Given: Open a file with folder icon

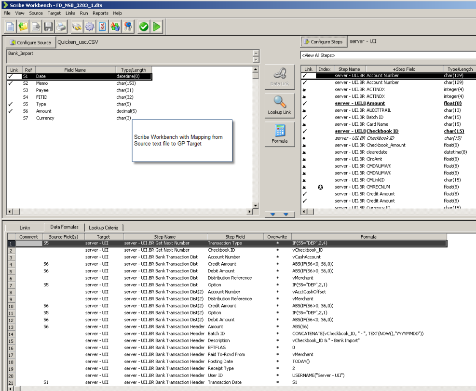Looking at the screenshot, I should pos(23,27).
